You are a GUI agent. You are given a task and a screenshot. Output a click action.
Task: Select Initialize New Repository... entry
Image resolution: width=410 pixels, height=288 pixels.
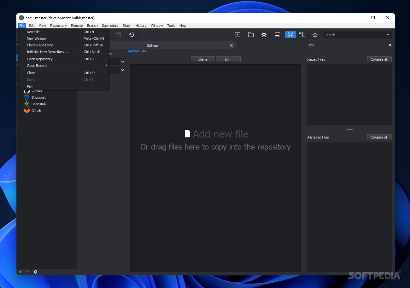tap(64, 52)
